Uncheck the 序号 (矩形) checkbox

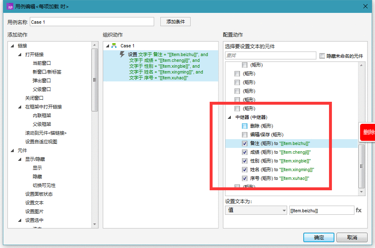click(x=244, y=178)
